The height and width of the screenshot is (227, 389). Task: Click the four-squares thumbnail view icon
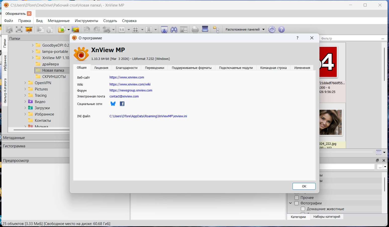[135, 30]
